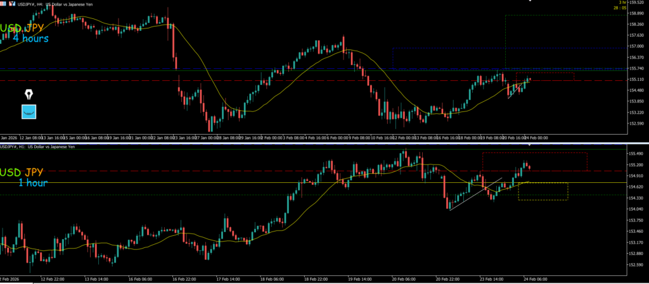649x284 pixels.
Task: Click the USDJPY#, H4 chart title text
Action: point(62,4)
